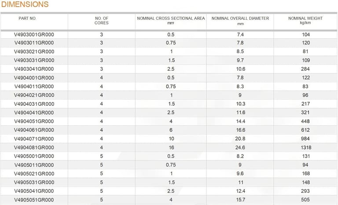
Task: Select part number V4905051GR000
Action: tap(34, 200)
